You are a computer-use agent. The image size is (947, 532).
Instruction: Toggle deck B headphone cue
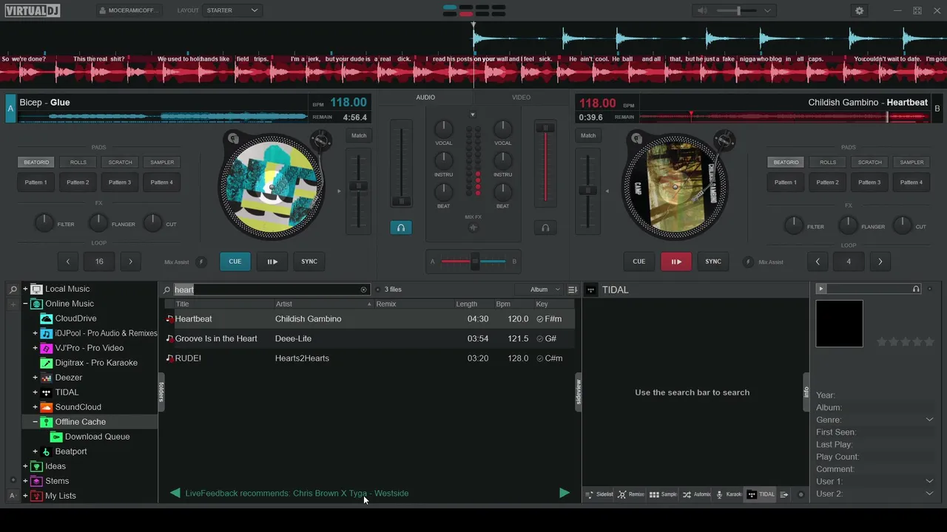[x=545, y=228]
